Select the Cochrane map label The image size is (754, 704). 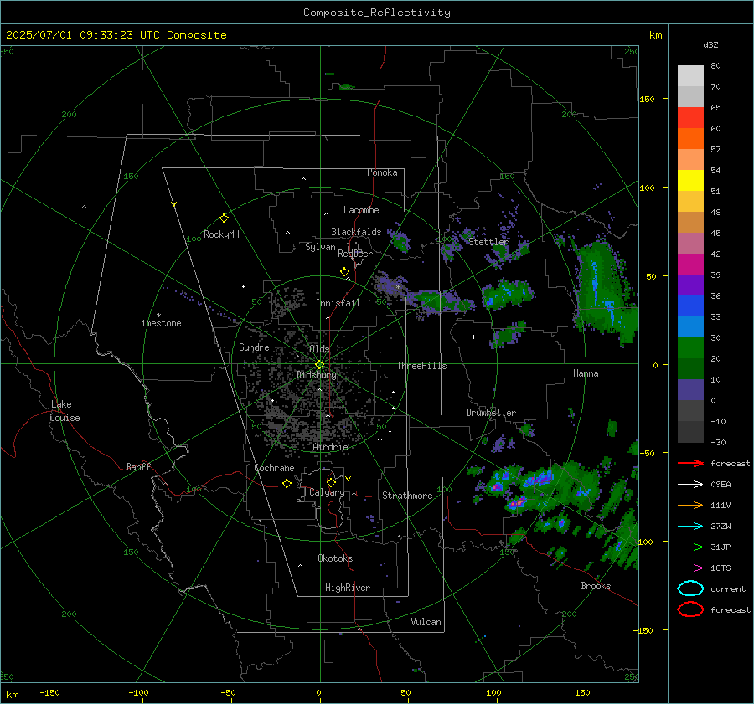pos(274,468)
